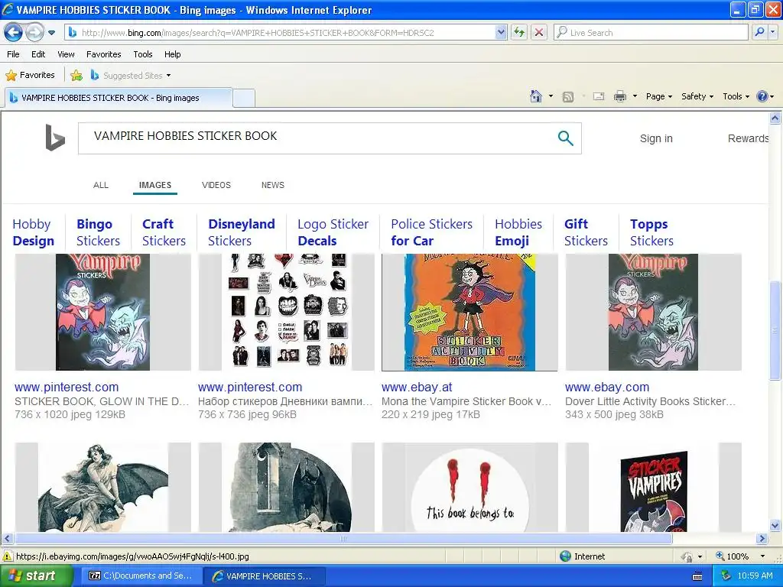
Task: Click the Bing logo
Action: 55,138
